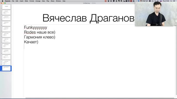Select the highlighted last slide thumbnail

[6, 68]
